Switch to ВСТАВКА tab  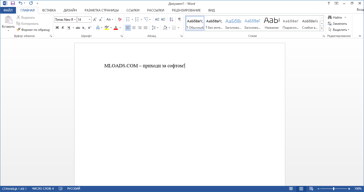(49, 10)
